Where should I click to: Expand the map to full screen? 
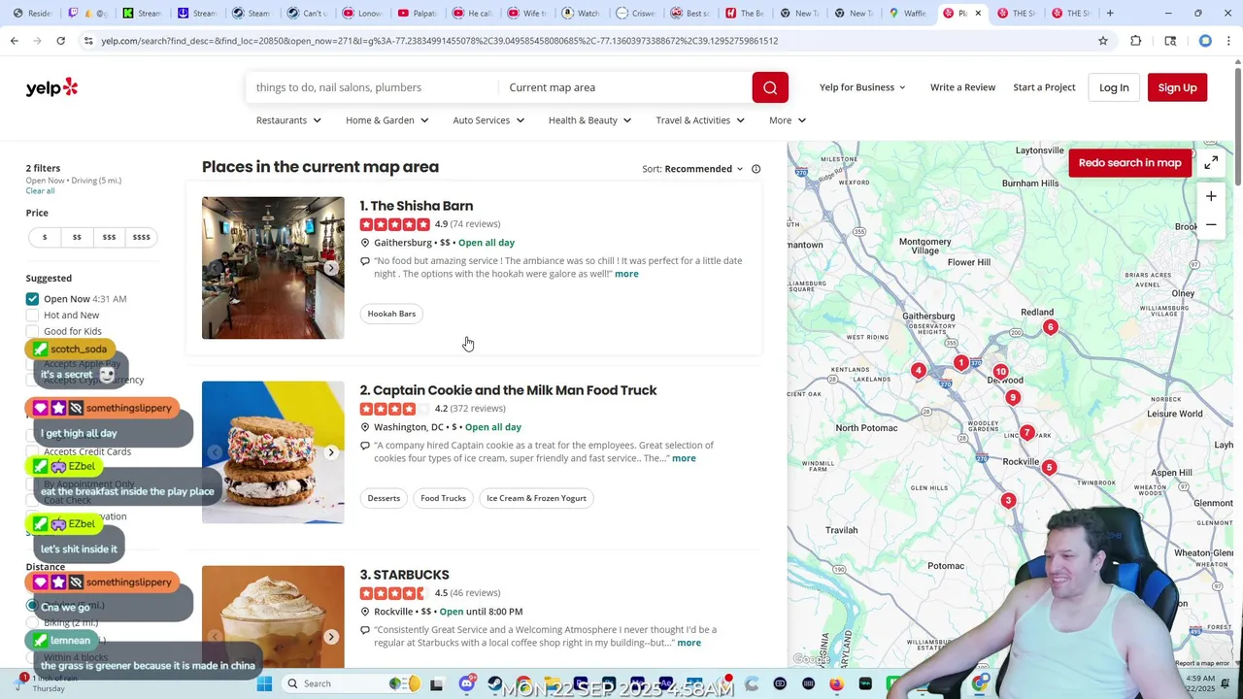click(1211, 163)
